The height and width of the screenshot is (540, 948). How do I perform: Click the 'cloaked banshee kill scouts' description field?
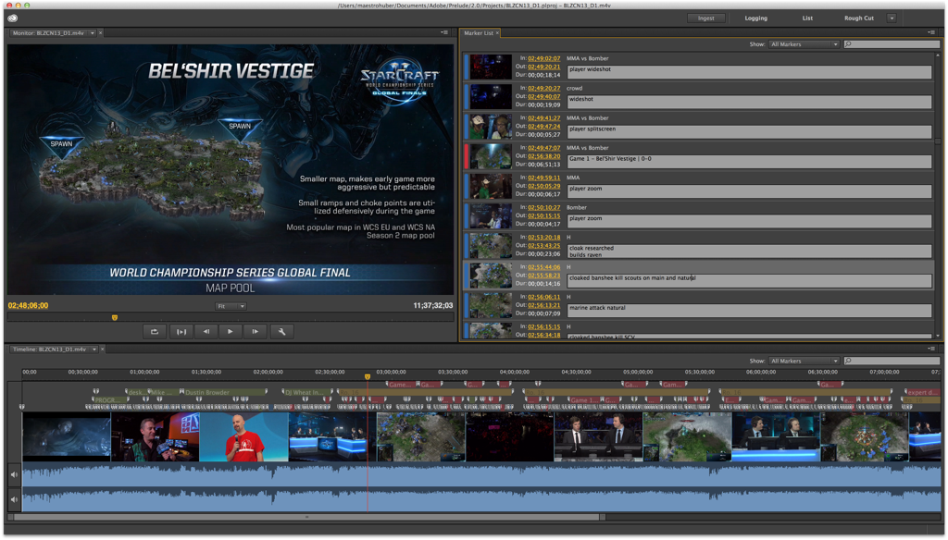[749, 281]
